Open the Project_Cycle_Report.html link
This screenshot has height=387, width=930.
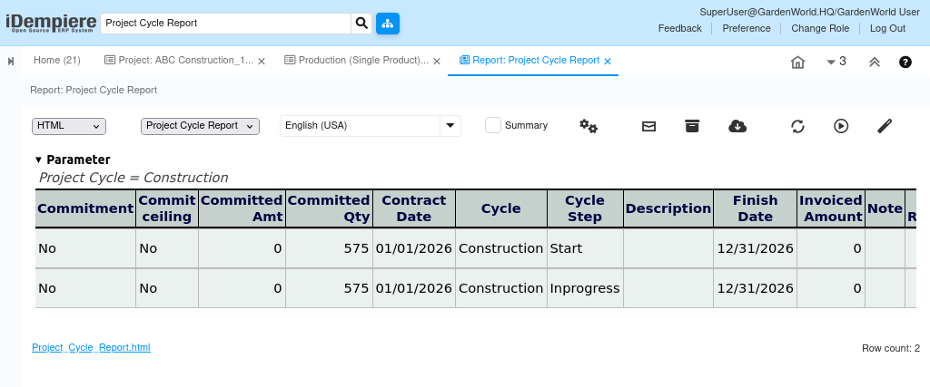pyautogui.click(x=91, y=347)
